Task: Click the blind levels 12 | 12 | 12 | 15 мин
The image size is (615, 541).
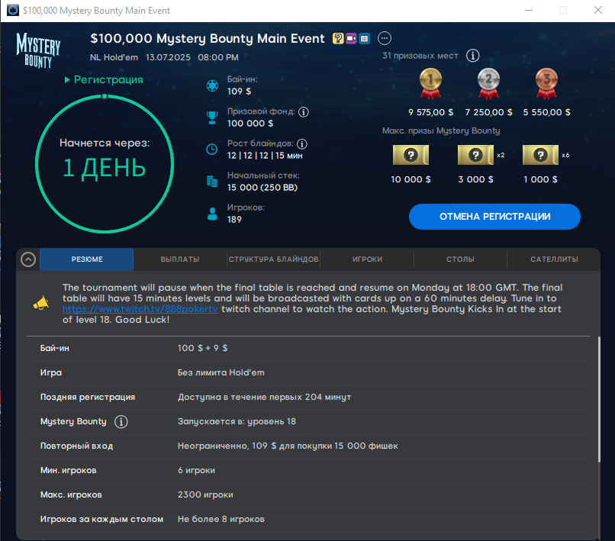Action: tap(265, 156)
